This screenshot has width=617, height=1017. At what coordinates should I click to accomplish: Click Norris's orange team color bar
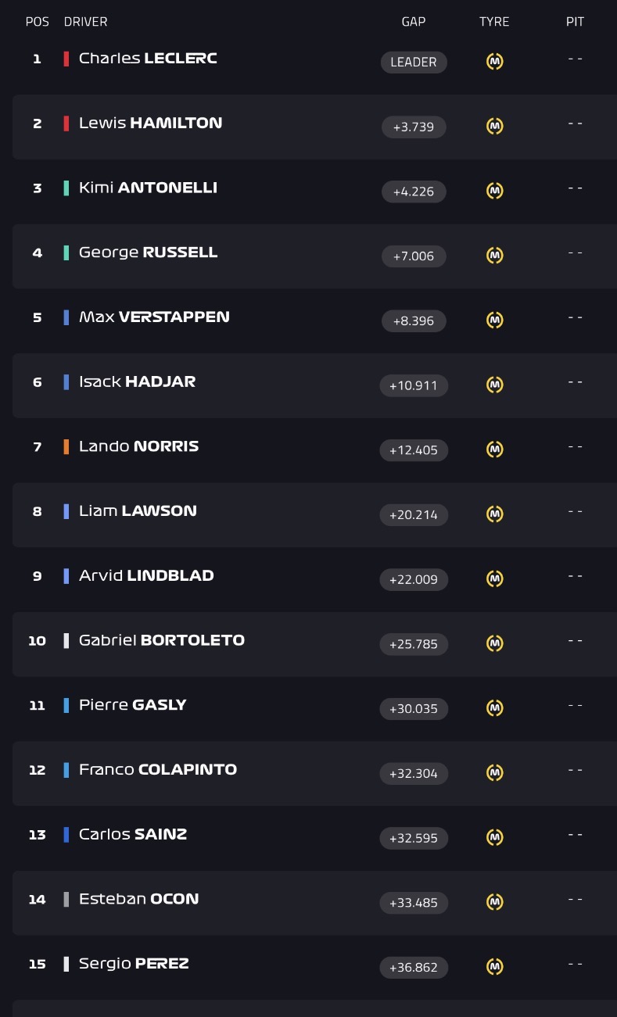pyautogui.click(x=66, y=446)
